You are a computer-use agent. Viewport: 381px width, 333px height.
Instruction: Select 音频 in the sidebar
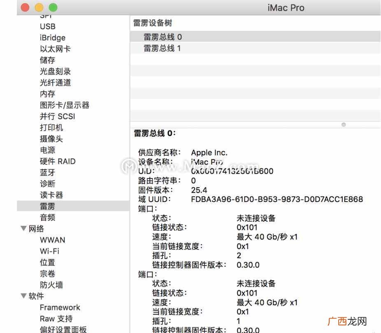47,217
